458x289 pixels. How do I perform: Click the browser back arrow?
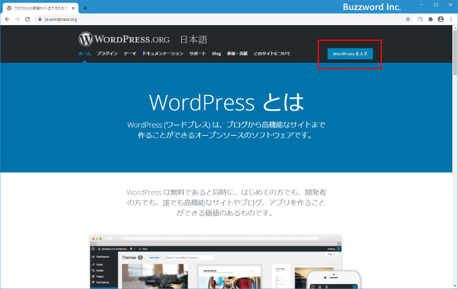(7, 19)
